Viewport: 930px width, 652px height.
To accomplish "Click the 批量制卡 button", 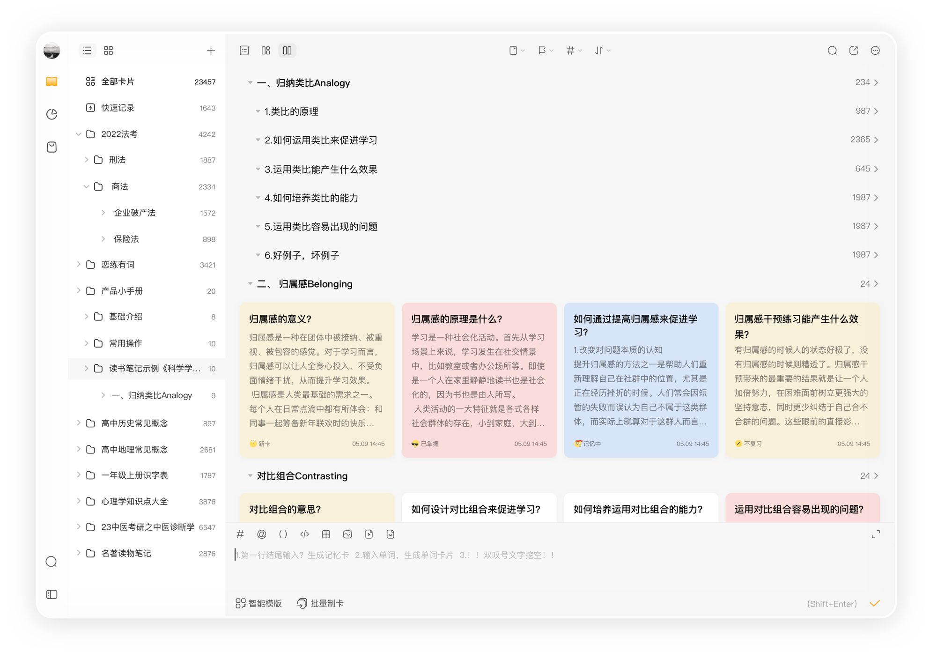I will 321,603.
